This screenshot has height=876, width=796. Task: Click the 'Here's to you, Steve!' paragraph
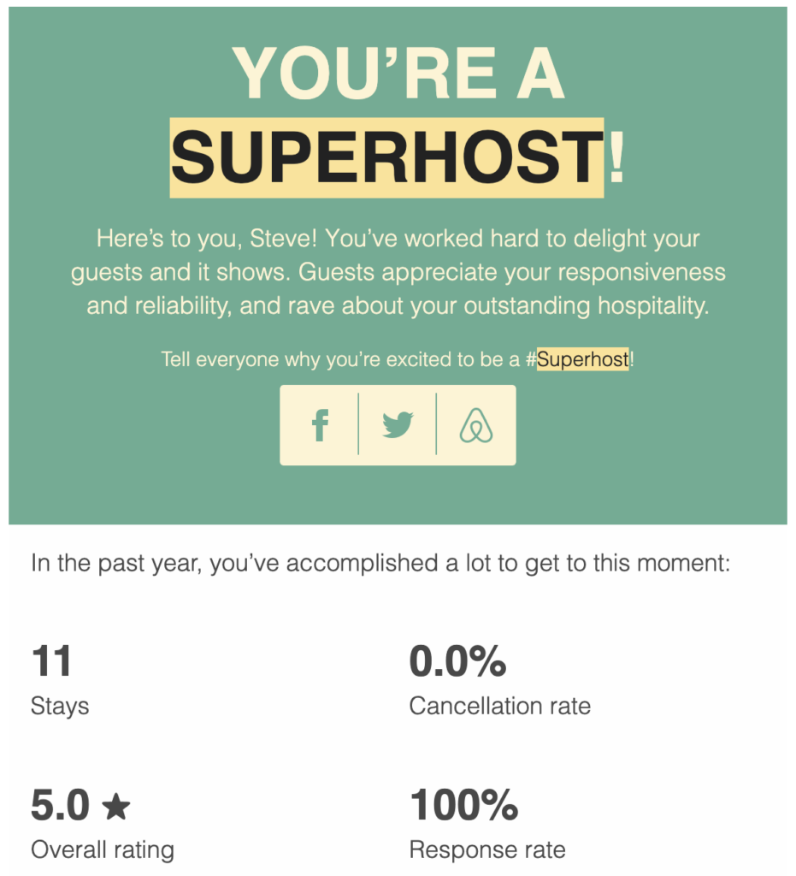click(x=398, y=272)
